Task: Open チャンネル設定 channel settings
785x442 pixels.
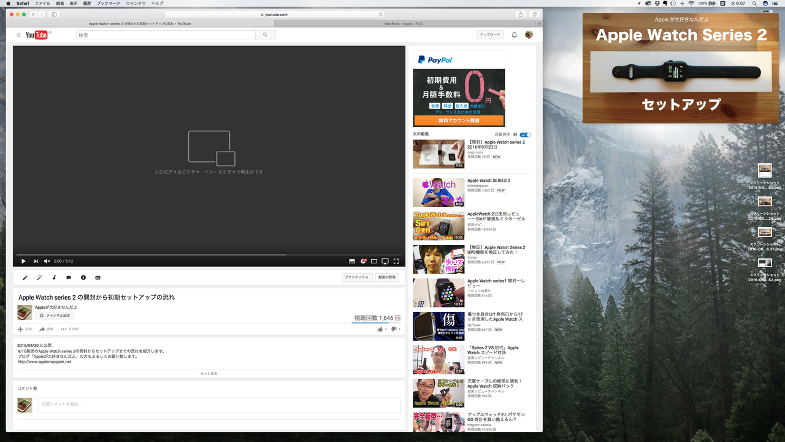Action: pos(55,316)
